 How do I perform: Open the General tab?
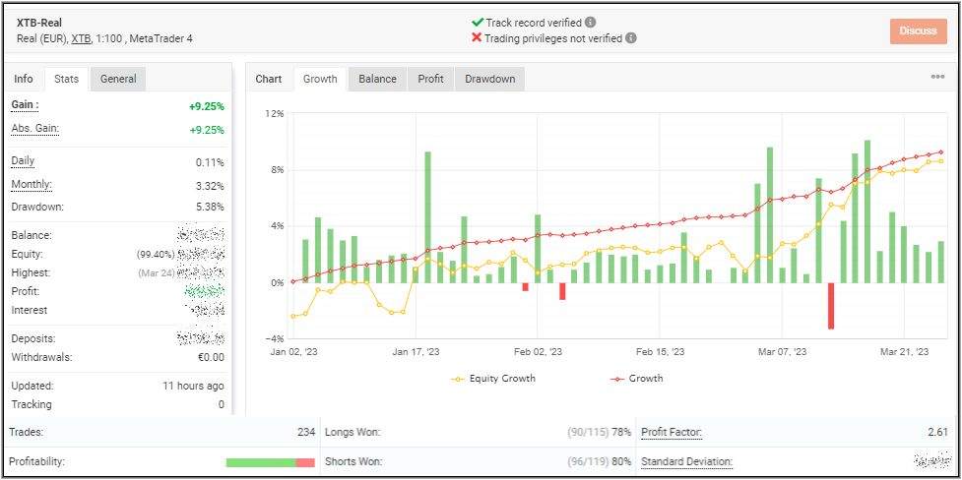tap(118, 79)
